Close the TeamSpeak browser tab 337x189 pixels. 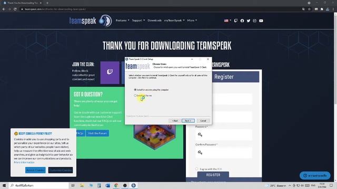coord(41,3)
